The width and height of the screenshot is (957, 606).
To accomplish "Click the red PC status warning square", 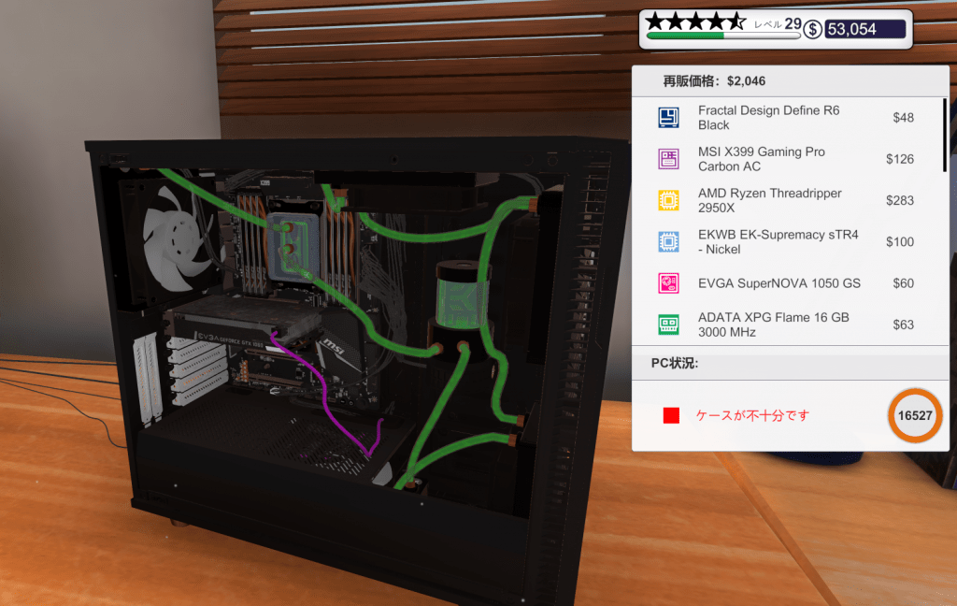I will pos(671,415).
